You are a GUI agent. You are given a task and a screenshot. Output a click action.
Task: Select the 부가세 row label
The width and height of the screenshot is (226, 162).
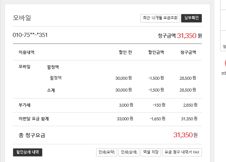click(24, 105)
